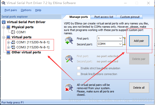Switch to the Port access list tab
155x105 pixels.
point(104,17)
